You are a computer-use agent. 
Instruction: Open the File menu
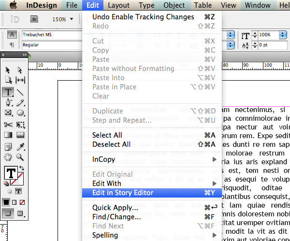click(72, 5)
